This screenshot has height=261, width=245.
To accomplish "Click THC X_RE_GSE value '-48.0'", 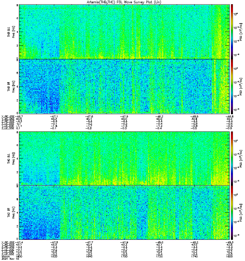I will [x=159, y=242].
